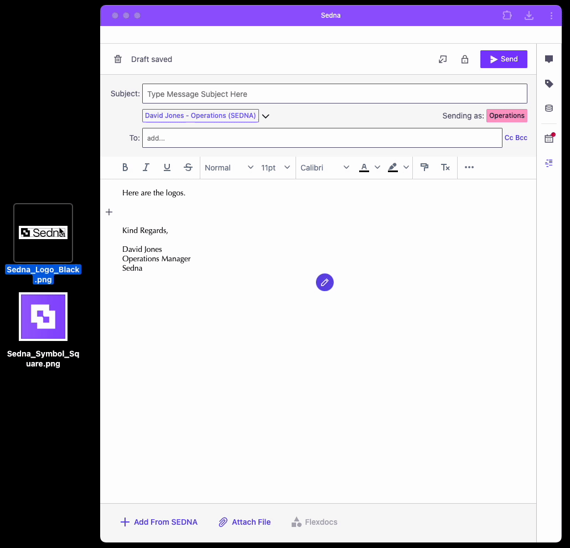Click the Subject input field
This screenshot has width=570, height=548.
coord(335,94)
